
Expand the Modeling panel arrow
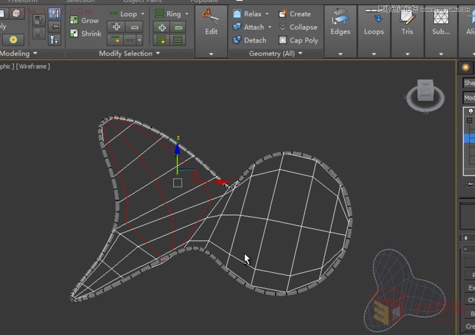(35, 54)
